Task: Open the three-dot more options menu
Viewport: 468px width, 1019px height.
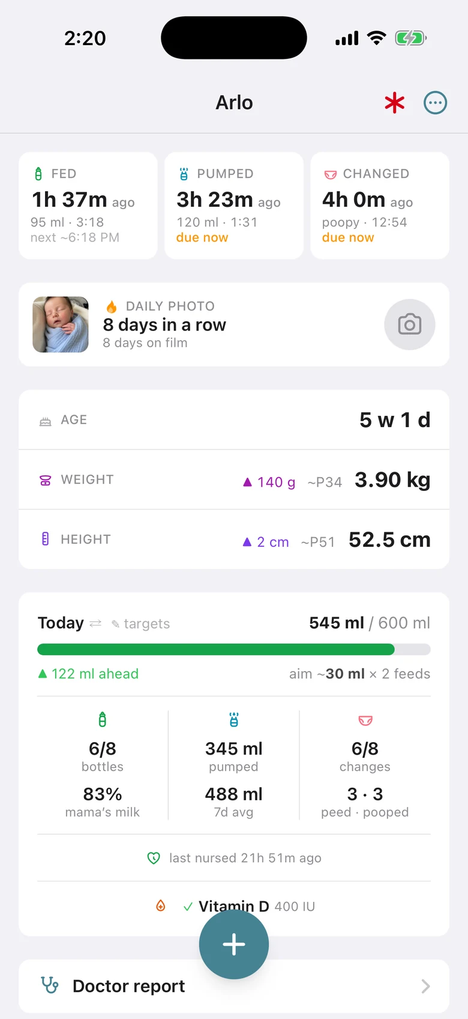Action: 436,103
